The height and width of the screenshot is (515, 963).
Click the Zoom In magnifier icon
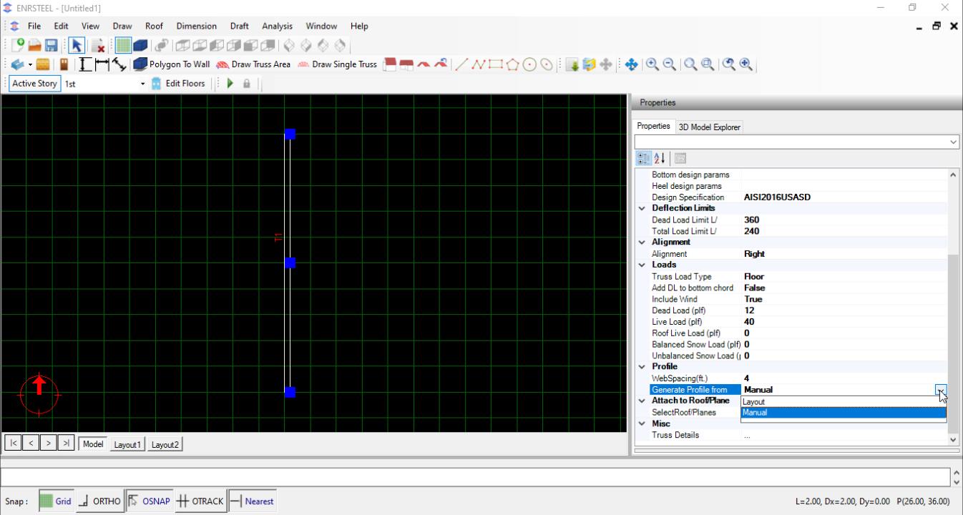[652, 64]
